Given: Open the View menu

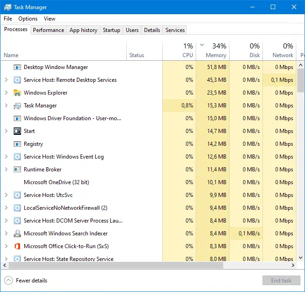Looking at the screenshot, I should pyautogui.click(x=49, y=19).
